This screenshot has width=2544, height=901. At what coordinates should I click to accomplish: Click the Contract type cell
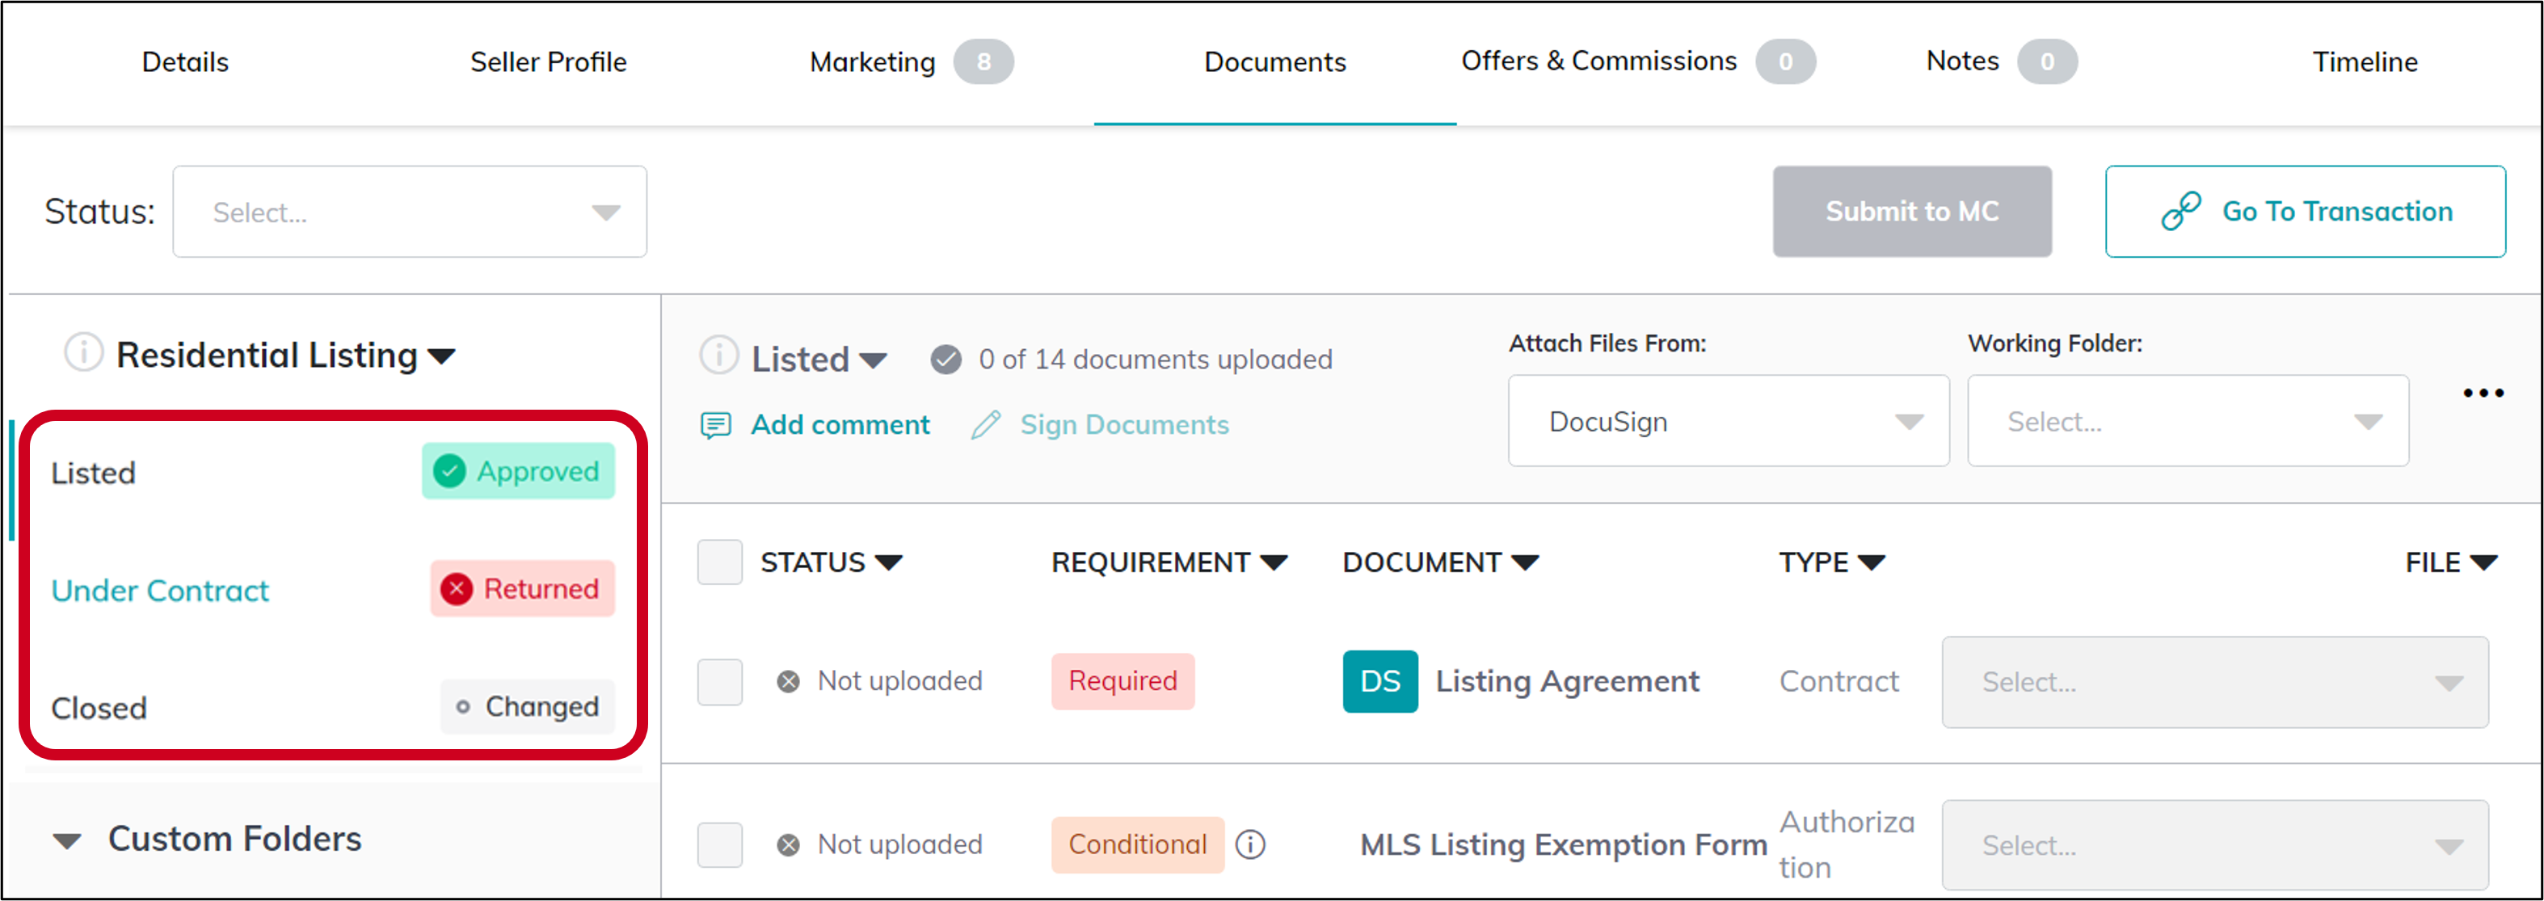click(x=1838, y=680)
